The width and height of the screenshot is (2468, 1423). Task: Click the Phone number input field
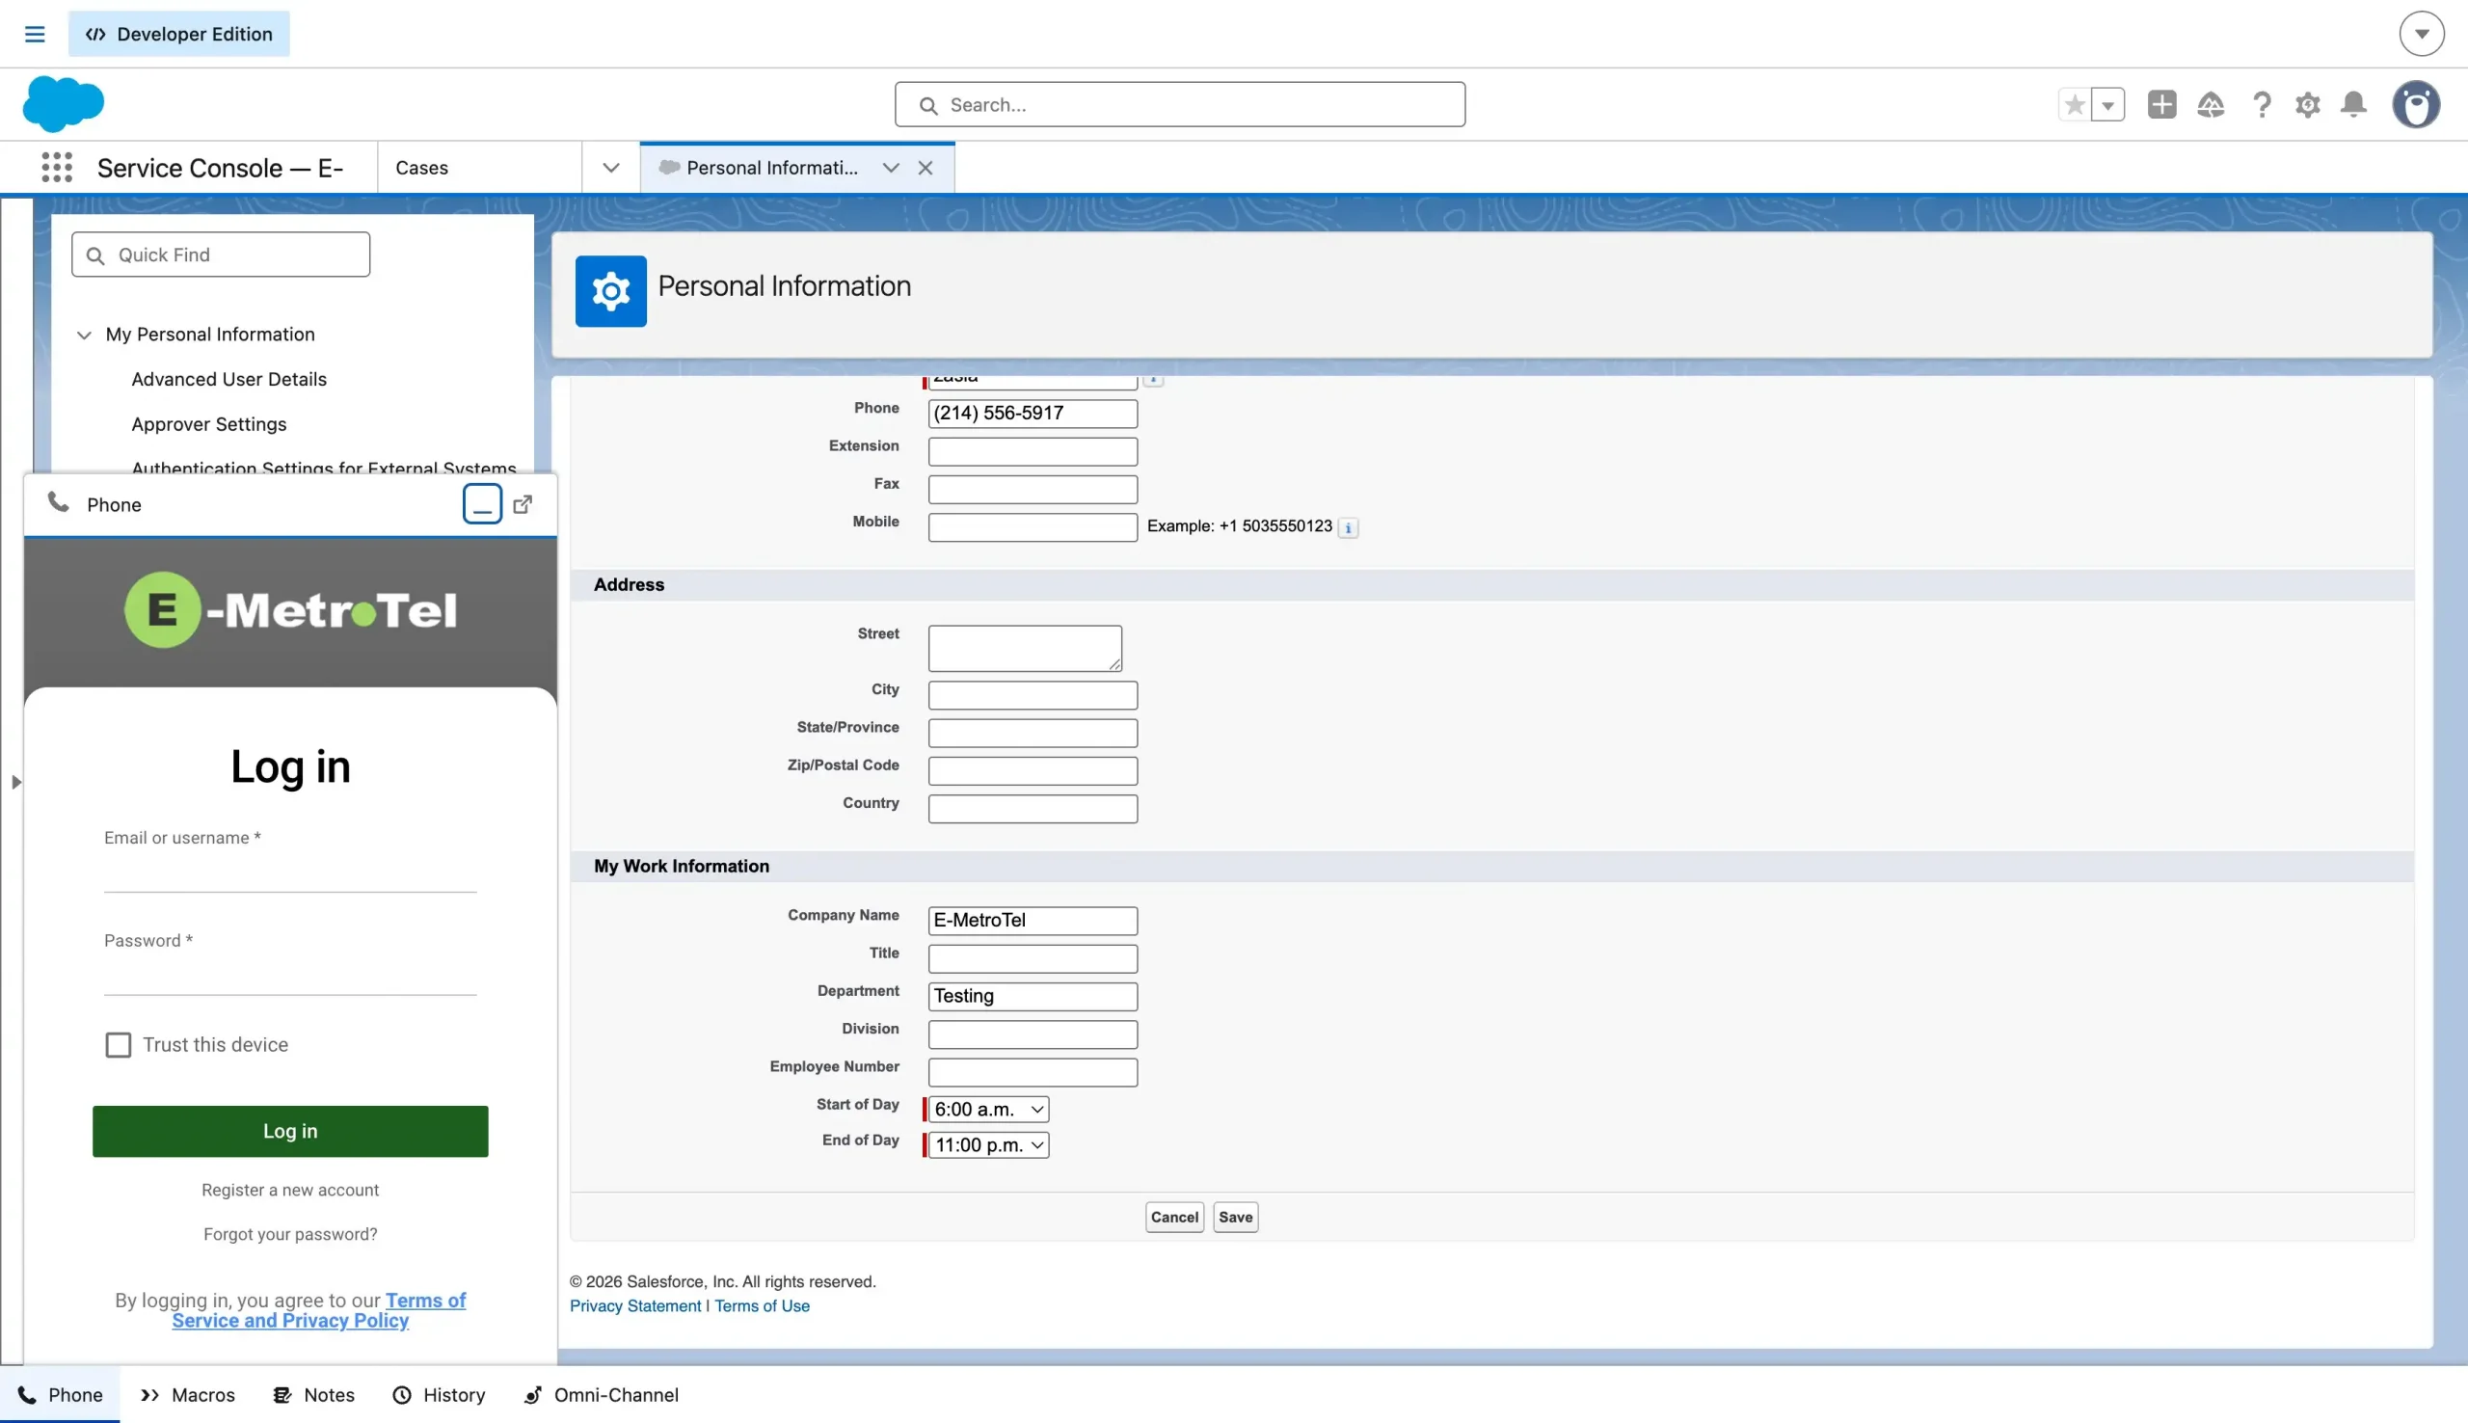[x=1033, y=414]
